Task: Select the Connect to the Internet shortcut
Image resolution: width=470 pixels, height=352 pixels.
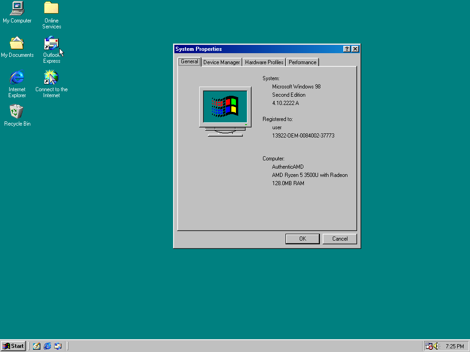Action: coord(51,84)
